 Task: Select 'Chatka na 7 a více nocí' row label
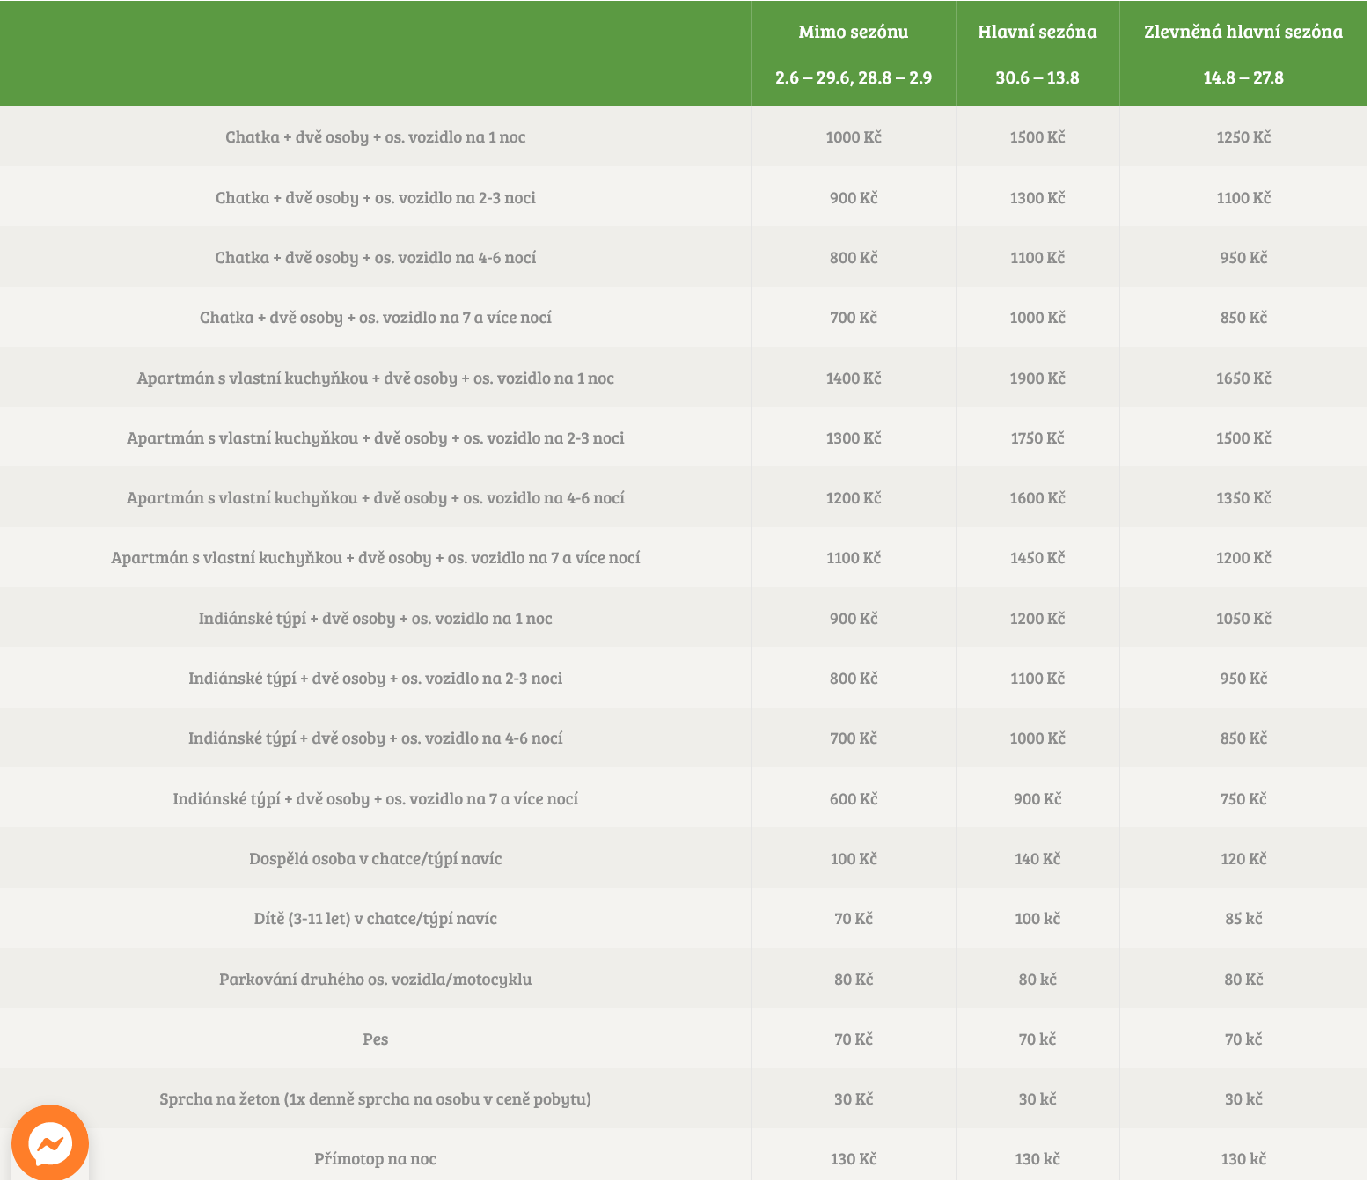click(375, 318)
